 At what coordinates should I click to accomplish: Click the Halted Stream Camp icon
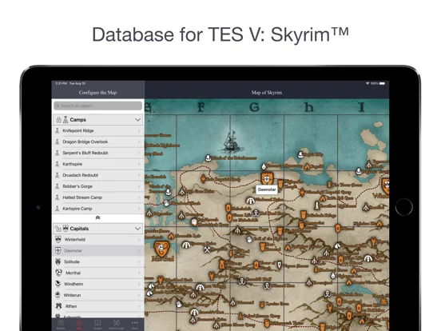[x=57, y=197]
